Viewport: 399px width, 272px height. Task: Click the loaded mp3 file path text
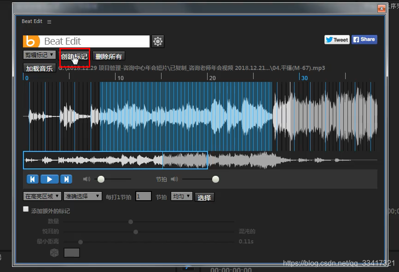(191, 68)
